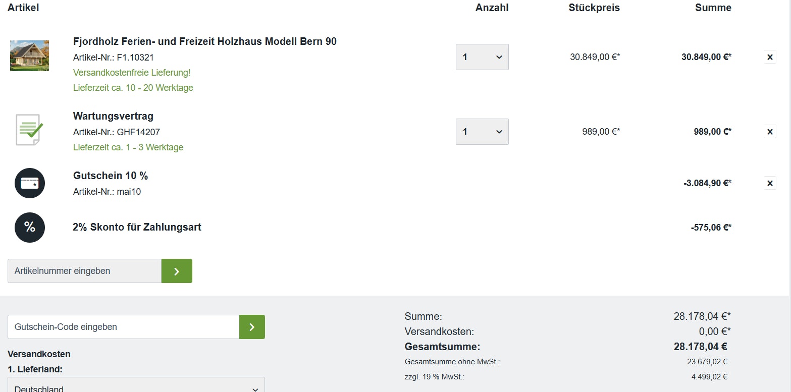
Task: Expand the Lieferland Deutschland country dropdown
Action: [136, 387]
